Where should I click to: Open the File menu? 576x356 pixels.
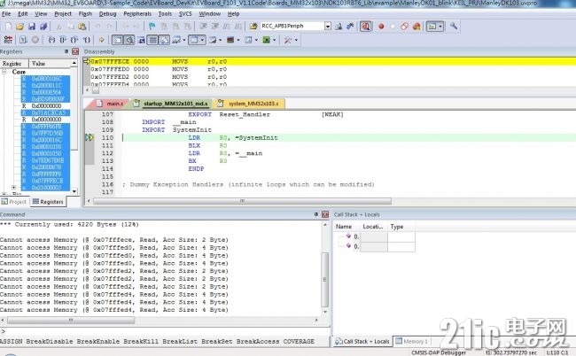coord(6,13)
